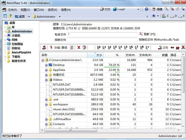Screen dimensions: 186x140
Task: Select expand level 0 tree icon
Action: tap(99, 47)
